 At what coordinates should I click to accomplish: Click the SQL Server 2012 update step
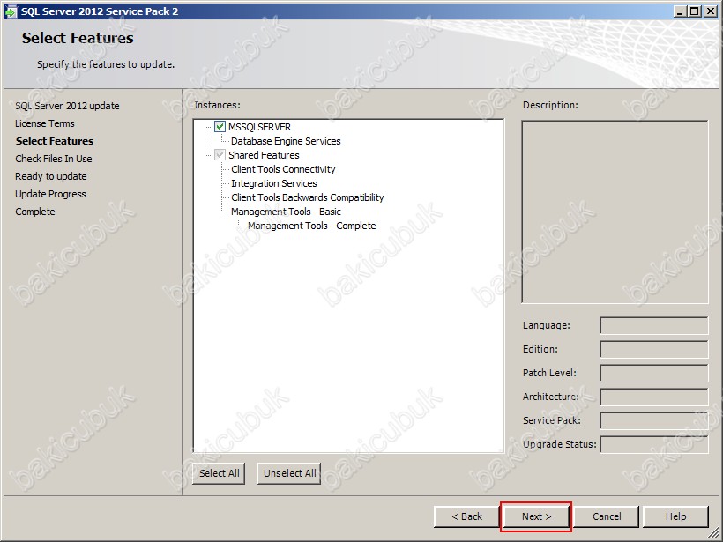pyautogui.click(x=67, y=106)
